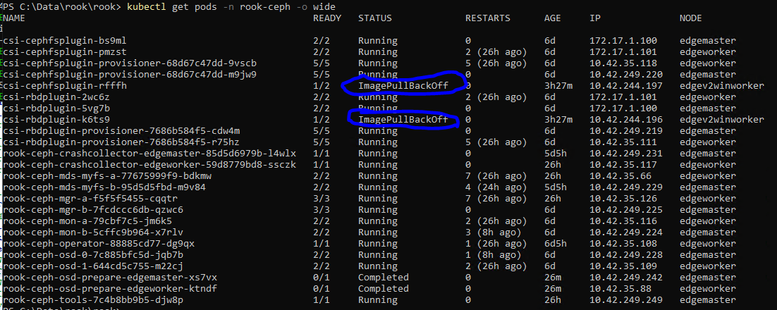Click pod rook-ceph-osd-prepare-edgemaster-xs7vx
Screen dimensions: 777x310
click(x=110, y=278)
